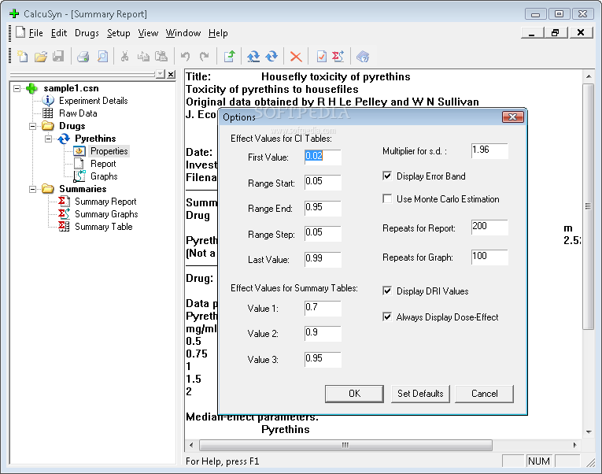
Task: Click the Set Defaults button
Action: point(420,394)
